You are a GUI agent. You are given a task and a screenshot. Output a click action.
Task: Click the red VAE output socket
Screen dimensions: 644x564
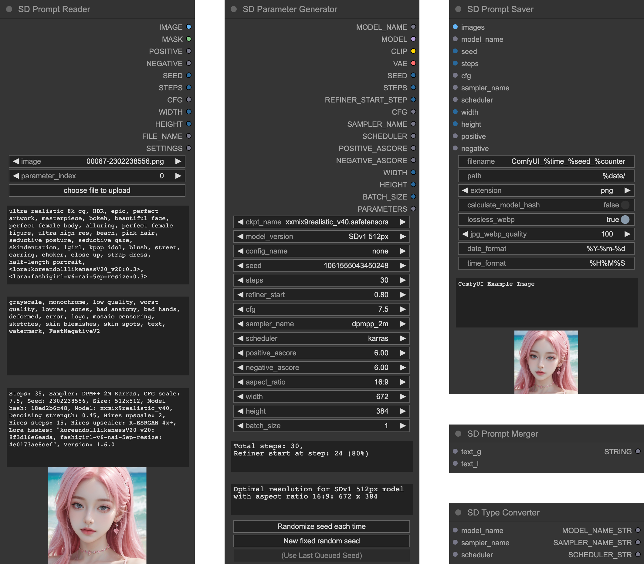413,63
